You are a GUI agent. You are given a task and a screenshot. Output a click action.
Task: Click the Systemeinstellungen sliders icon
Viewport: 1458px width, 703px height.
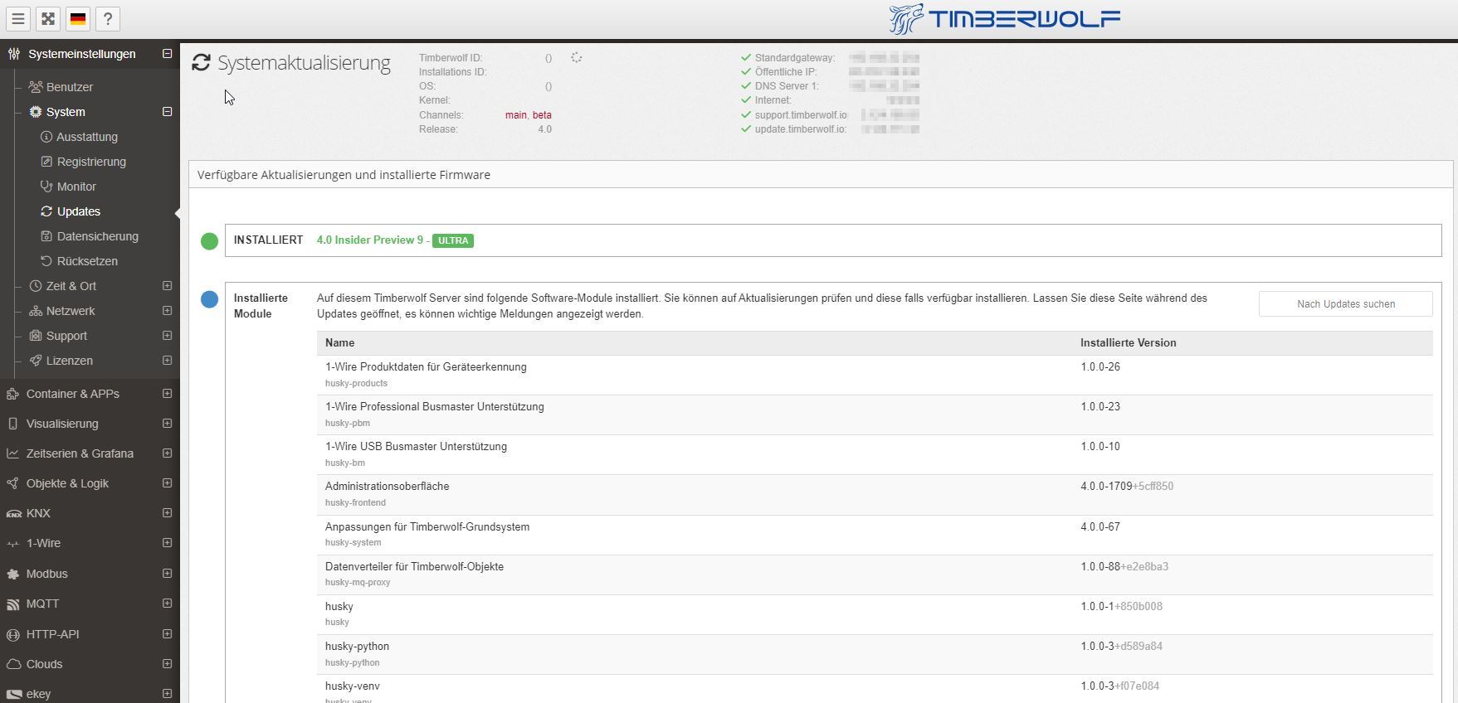[x=13, y=54]
